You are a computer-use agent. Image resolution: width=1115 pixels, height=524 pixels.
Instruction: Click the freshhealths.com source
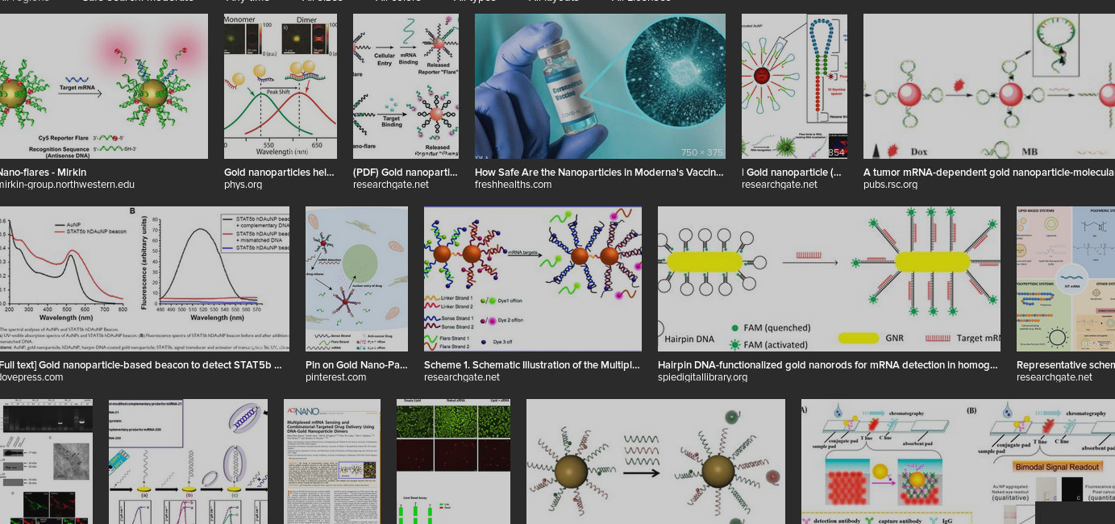coord(514,185)
